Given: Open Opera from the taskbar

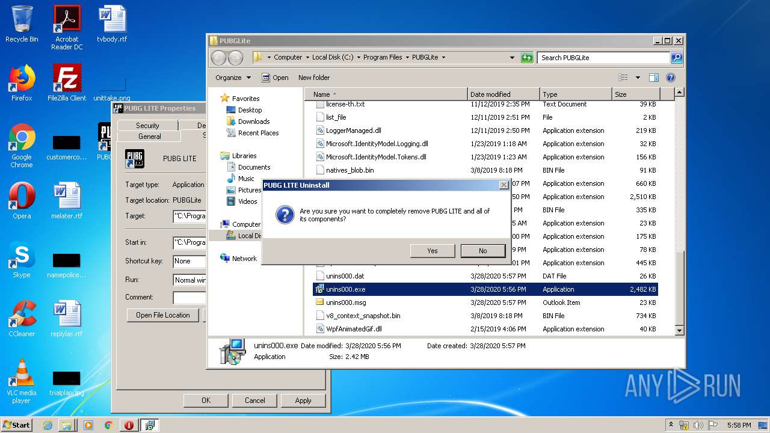Looking at the screenshot, I should point(129,425).
